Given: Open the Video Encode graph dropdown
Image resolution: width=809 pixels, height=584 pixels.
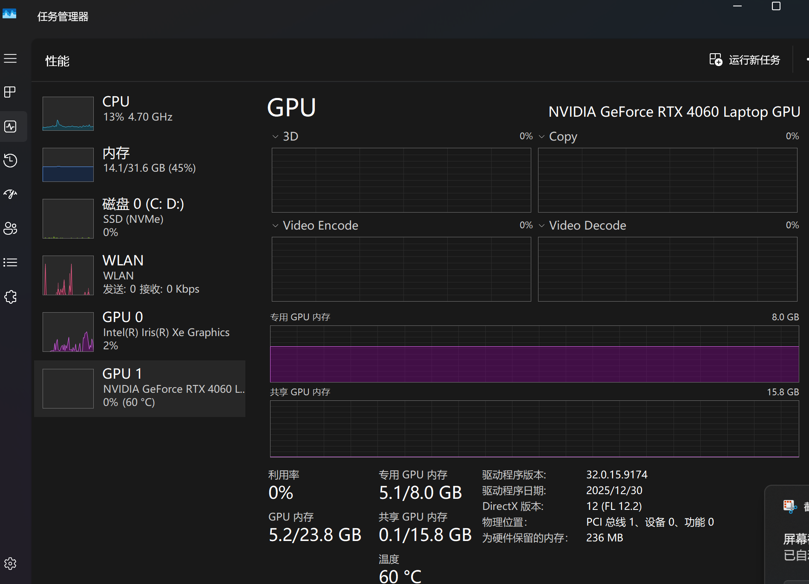Looking at the screenshot, I should 275,226.
